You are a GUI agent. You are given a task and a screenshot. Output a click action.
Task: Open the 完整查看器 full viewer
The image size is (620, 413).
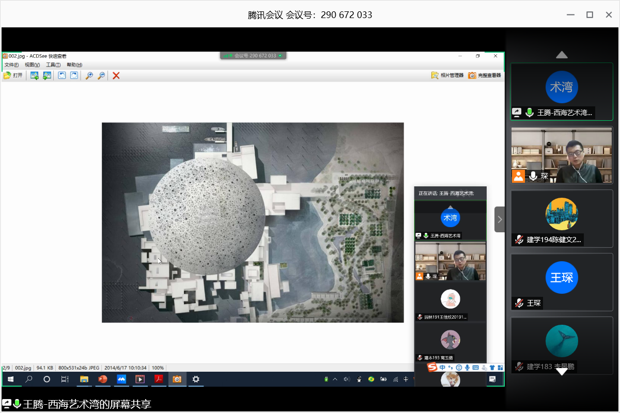coord(484,75)
